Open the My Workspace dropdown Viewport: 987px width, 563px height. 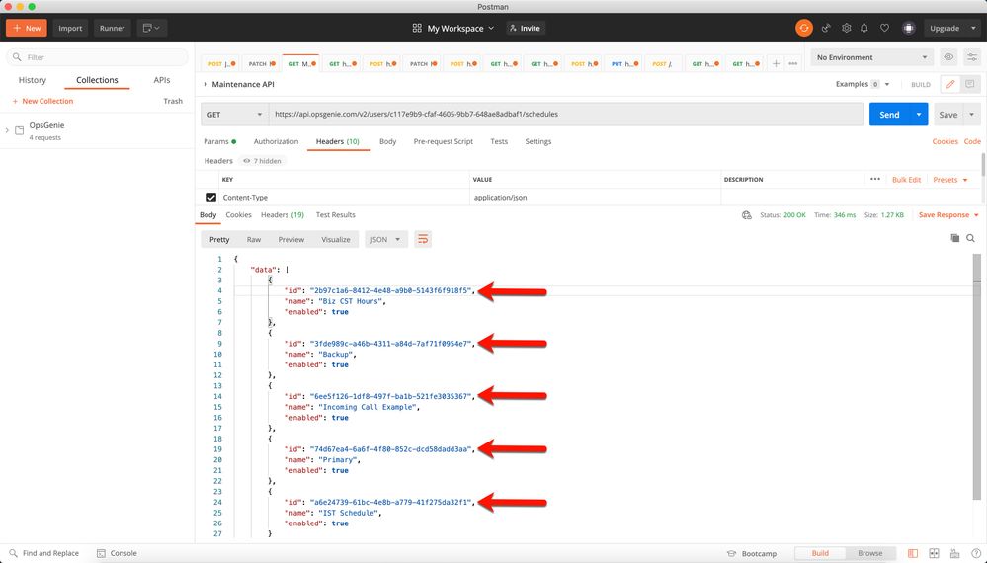[453, 28]
